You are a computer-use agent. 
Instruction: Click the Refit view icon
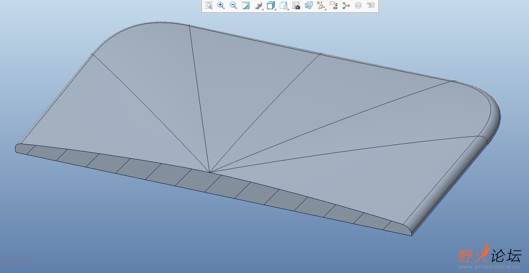click(209, 5)
